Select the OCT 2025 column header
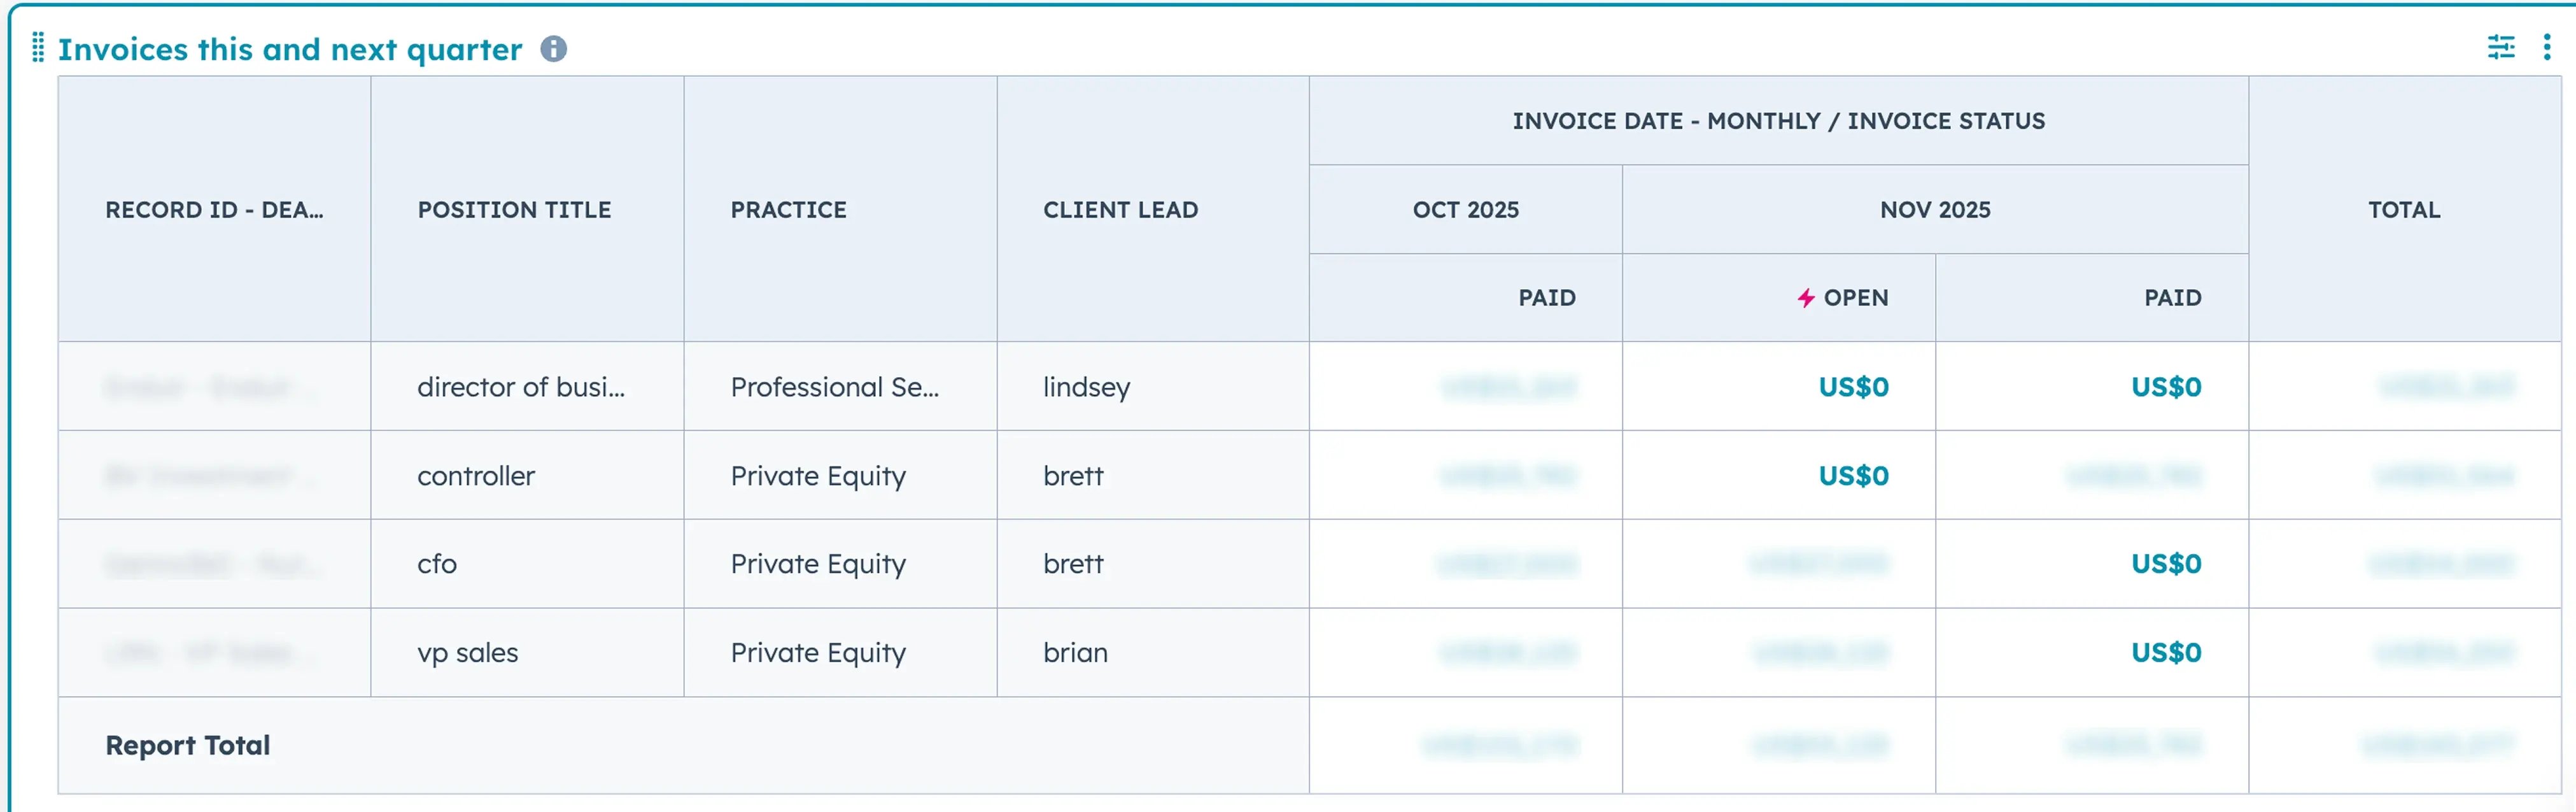This screenshot has width=2576, height=812. (1465, 210)
